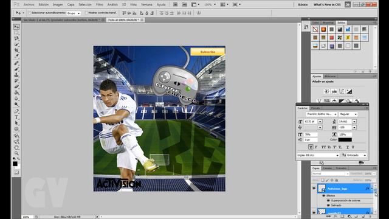Select the Eyedropper tool
Viewport: 389px width, 219px height.
coord(16,57)
